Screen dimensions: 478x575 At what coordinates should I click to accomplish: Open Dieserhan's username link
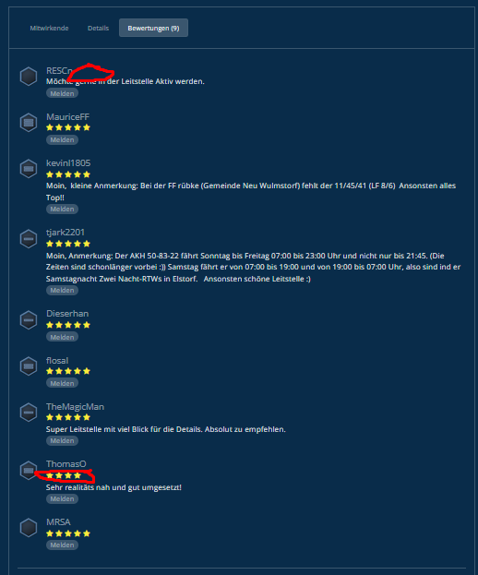[x=67, y=314]
